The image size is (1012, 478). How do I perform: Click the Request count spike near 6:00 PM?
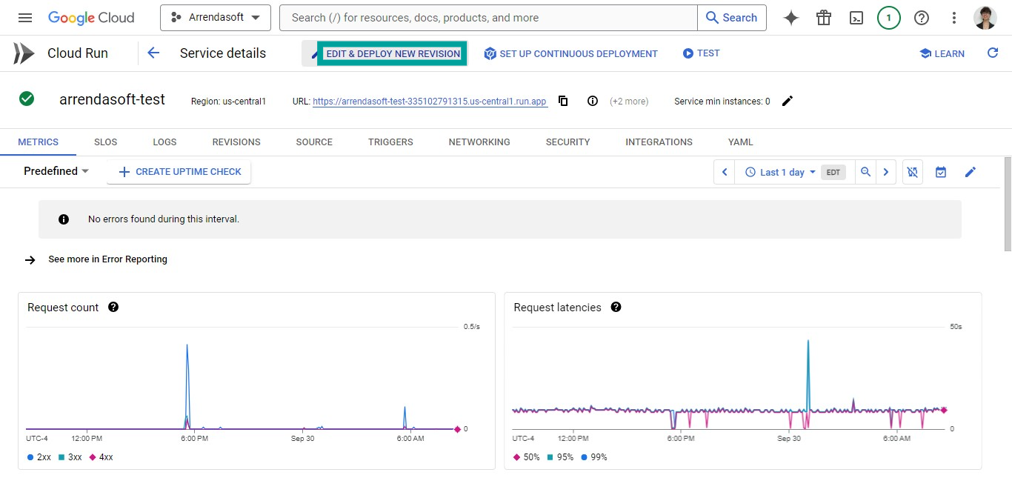pyautogui.click(x=187, y=385)
